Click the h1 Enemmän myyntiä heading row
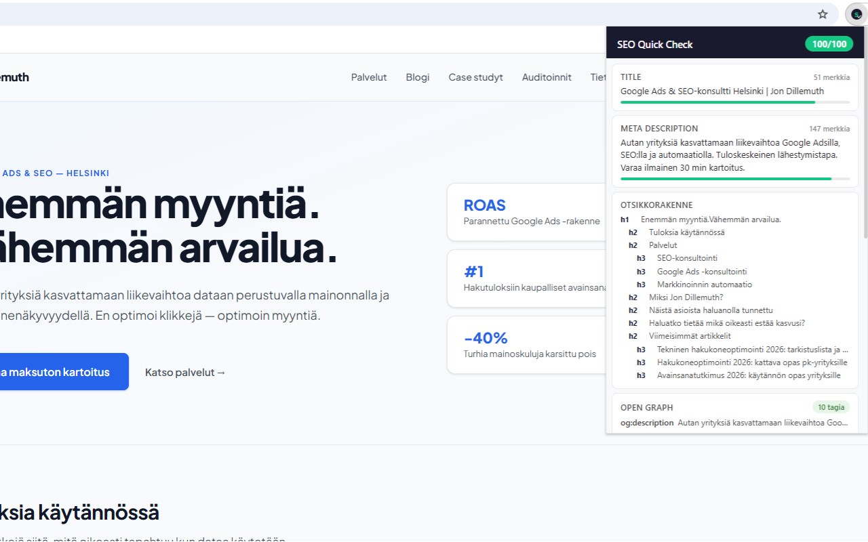Screen dimensions: 868x542 click(735, 220)
